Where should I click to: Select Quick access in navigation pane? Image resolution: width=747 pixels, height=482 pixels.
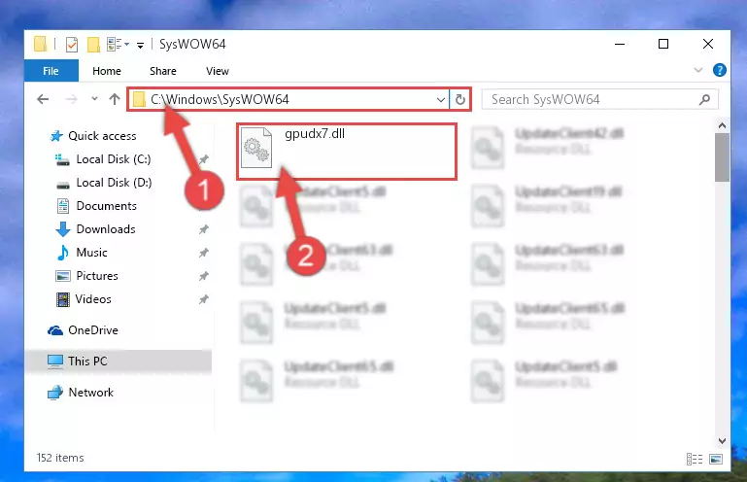(x=102, y=136)
